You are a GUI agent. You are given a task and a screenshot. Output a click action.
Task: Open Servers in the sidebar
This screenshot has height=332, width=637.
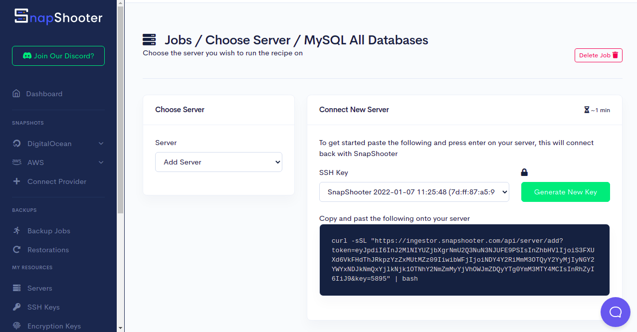(39, 288)
